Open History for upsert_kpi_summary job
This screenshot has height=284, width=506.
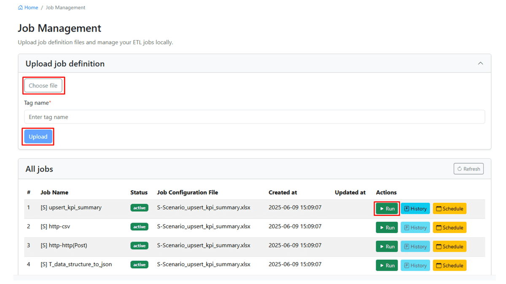415,209
